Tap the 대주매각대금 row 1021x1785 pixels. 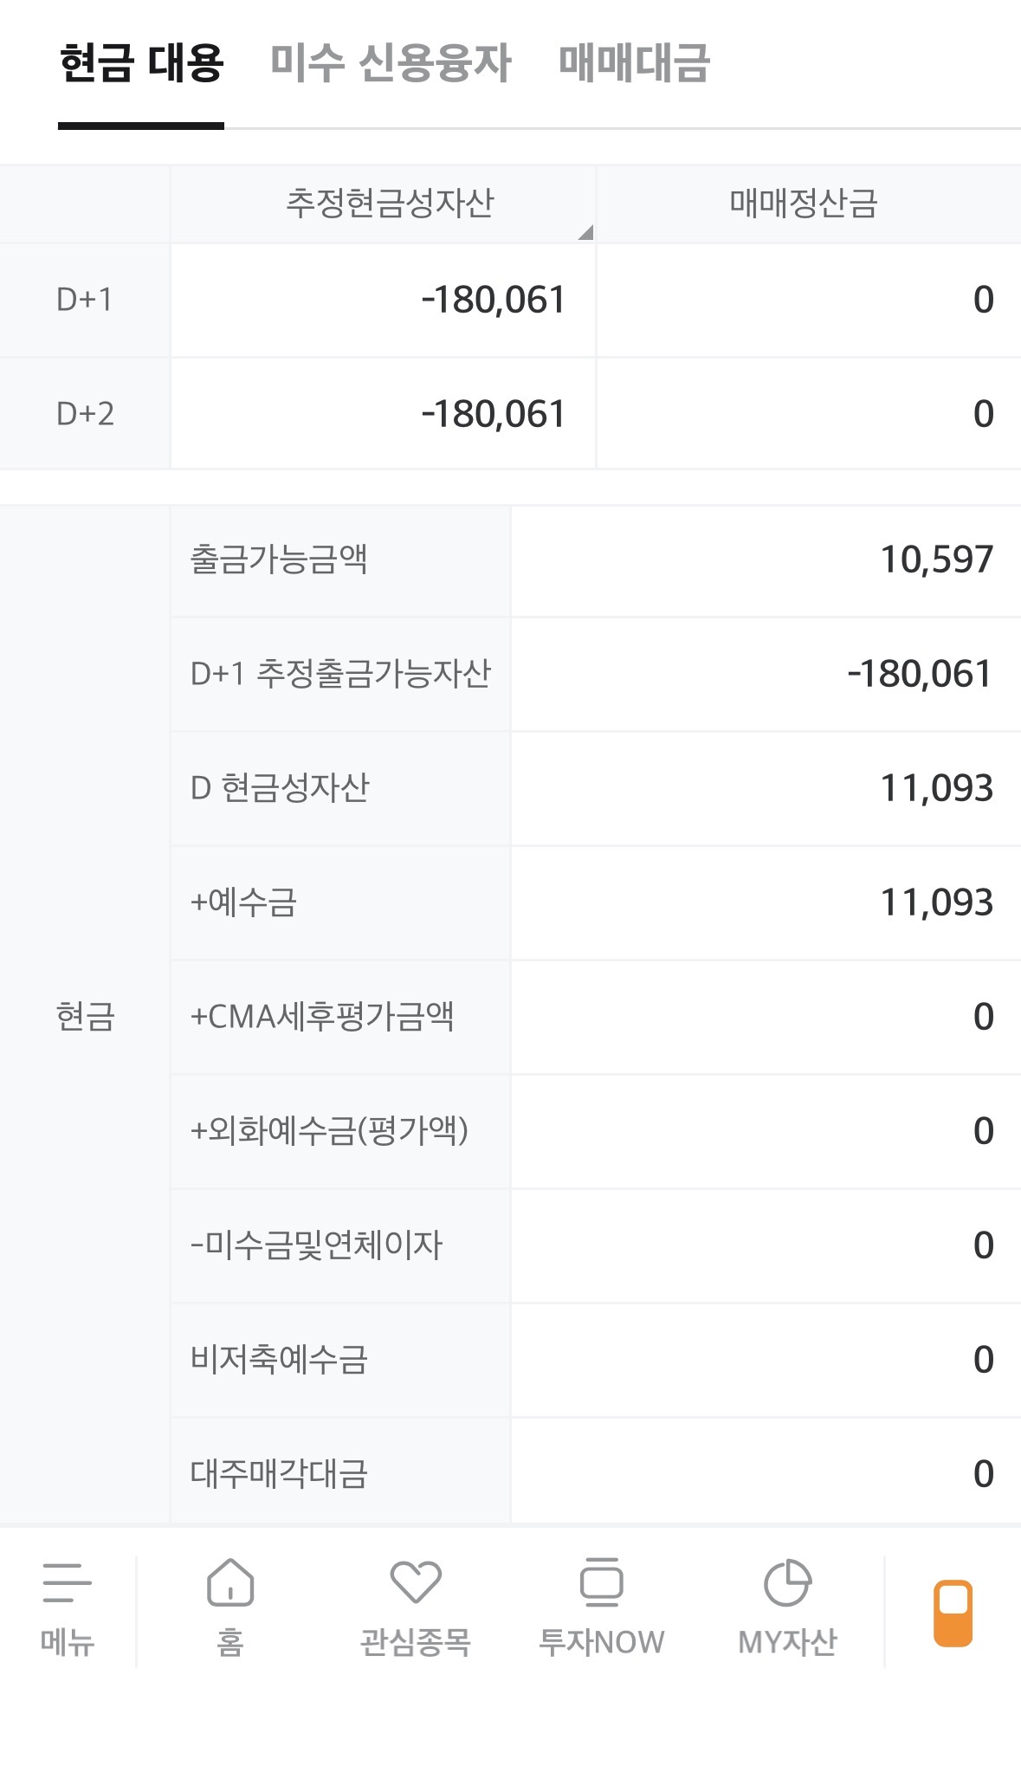(x=596, y=1472)
